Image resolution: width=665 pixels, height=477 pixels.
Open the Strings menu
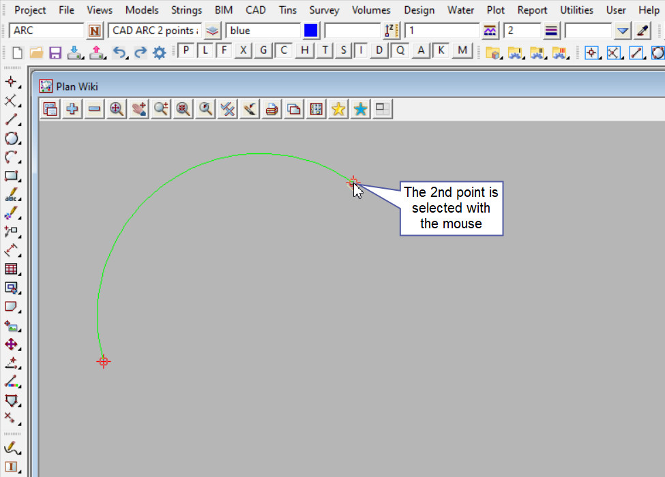(186, 10)
